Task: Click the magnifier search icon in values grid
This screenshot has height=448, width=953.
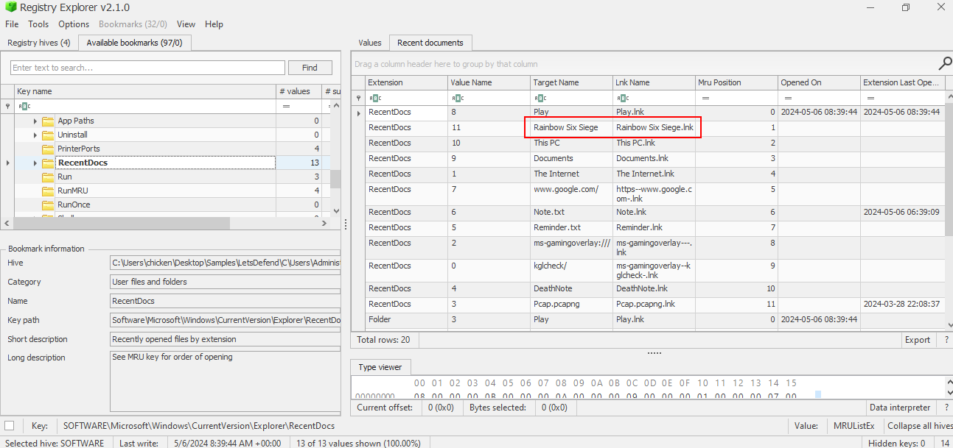Action: tap(943, 63)
